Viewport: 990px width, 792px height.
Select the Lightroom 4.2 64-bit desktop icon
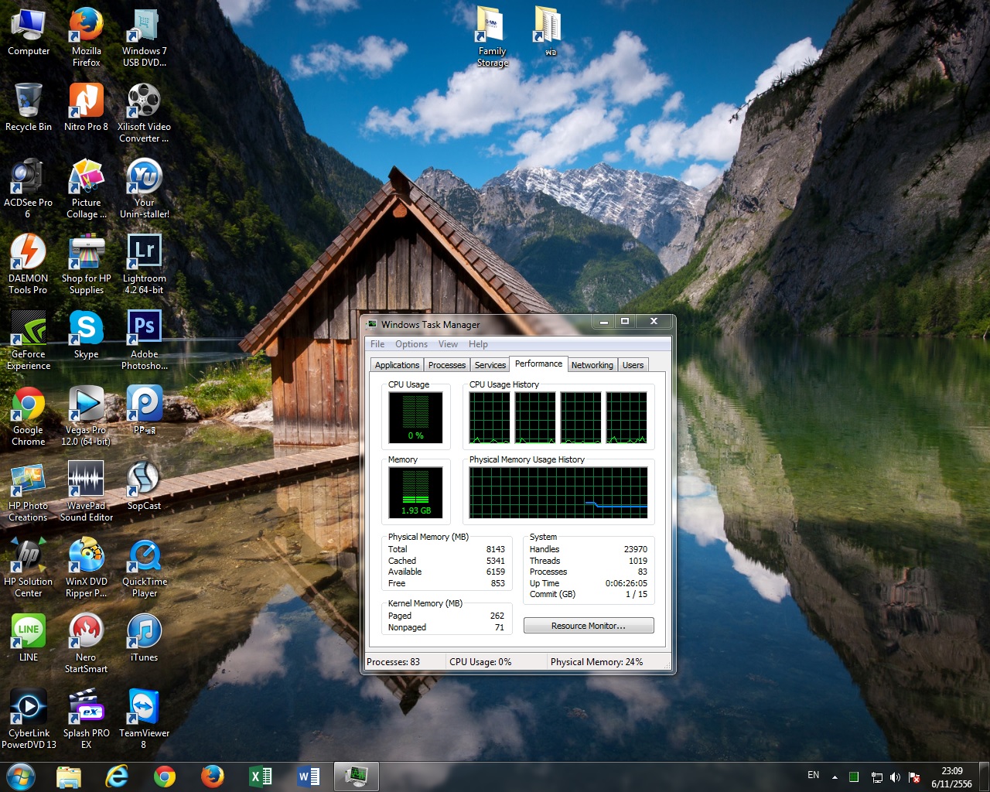click(144, 251)
